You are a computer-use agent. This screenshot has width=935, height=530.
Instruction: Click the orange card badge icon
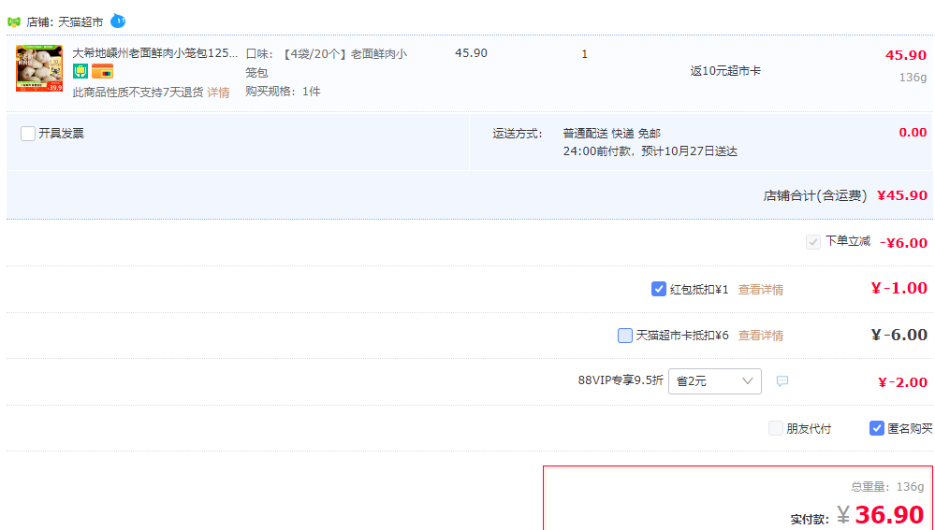(x=103, y=71)
